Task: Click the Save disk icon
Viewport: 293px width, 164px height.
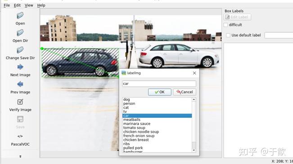Action: coord(20,119)
